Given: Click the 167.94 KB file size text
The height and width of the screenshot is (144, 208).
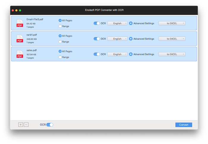Looking at the screenshot, I should tap(31, 55).
